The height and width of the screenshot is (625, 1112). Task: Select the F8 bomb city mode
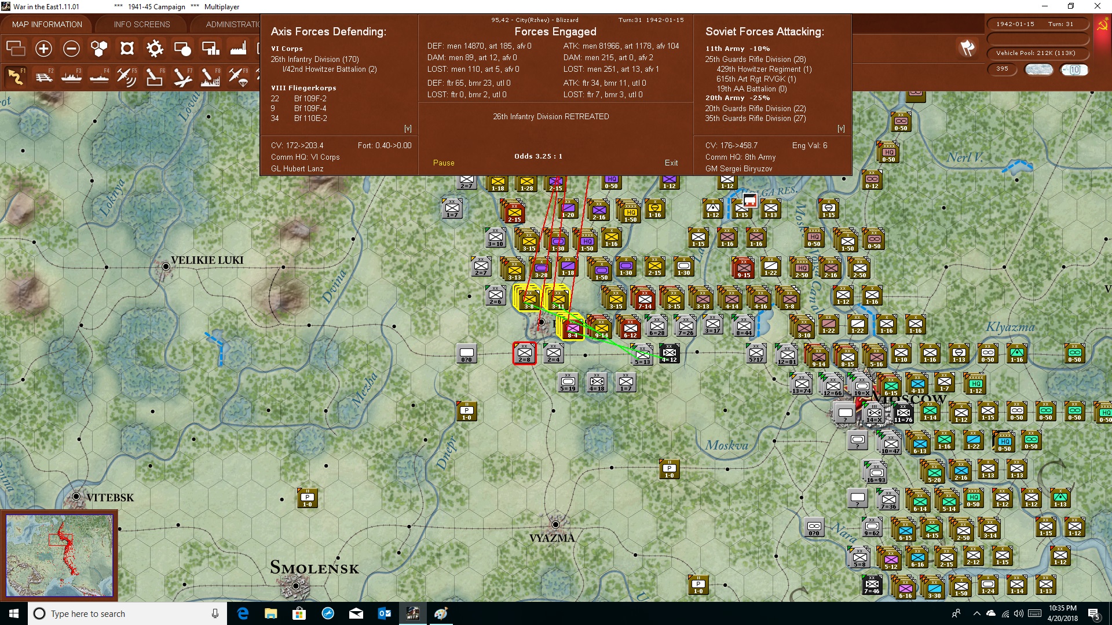pos(210,76)
